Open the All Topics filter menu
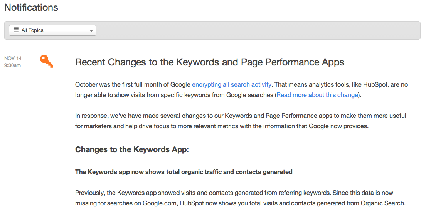 [x=52, y=30]
